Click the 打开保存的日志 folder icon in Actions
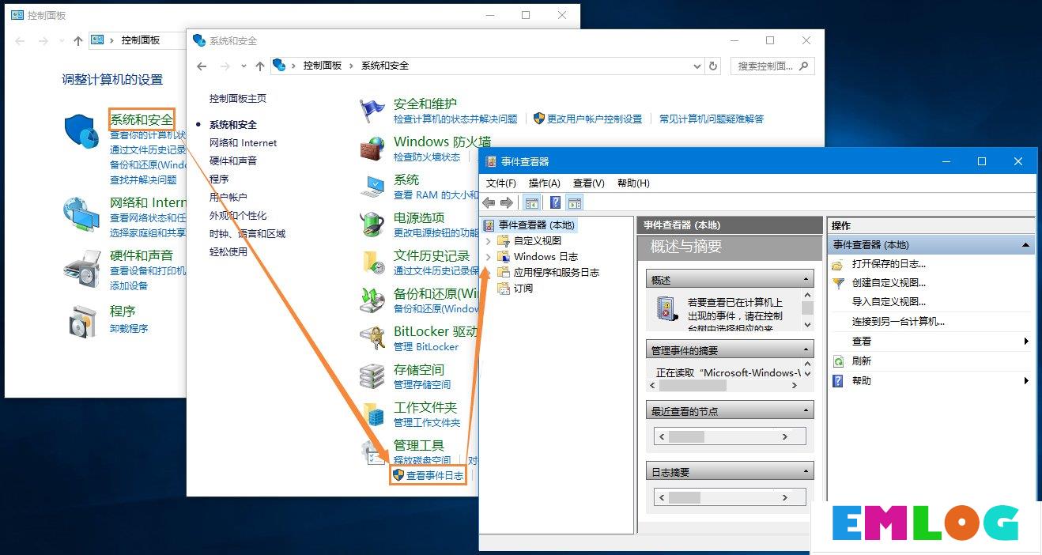The width and height of the screenshot is (1042, 555). click(838, 264)
